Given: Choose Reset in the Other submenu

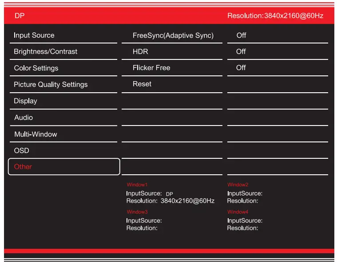Looking at the screenshot, I should pyautogui.click(x=142, y=84).
